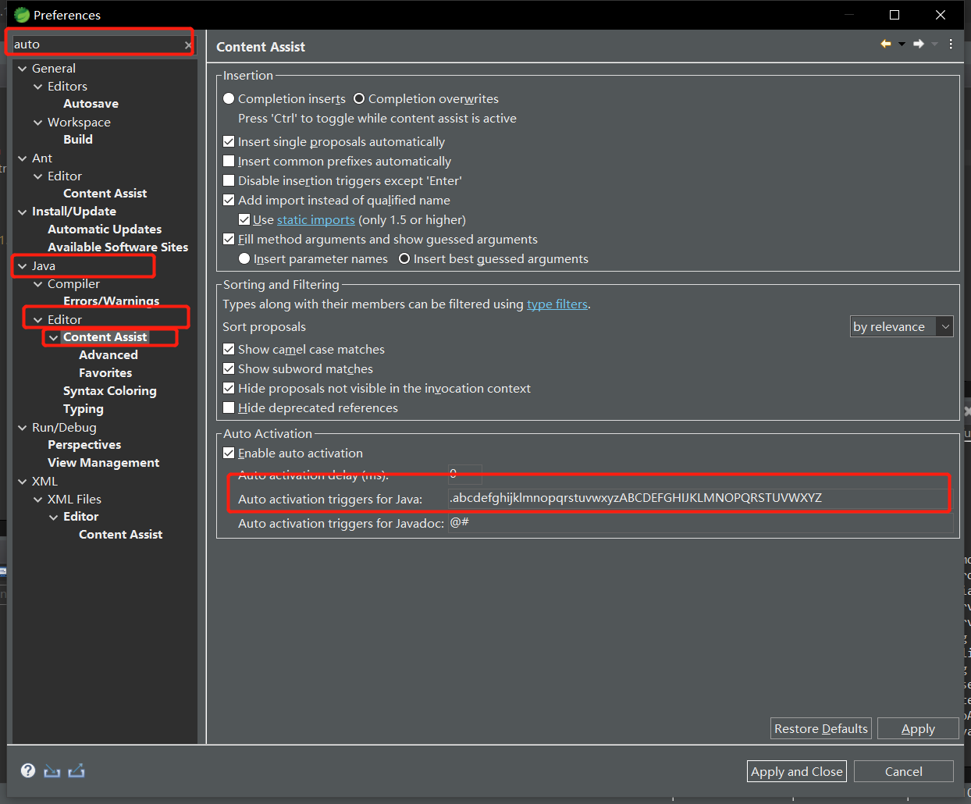Collapse the Run/Debug tree node

pyautogui.click(x=23, y=428)
